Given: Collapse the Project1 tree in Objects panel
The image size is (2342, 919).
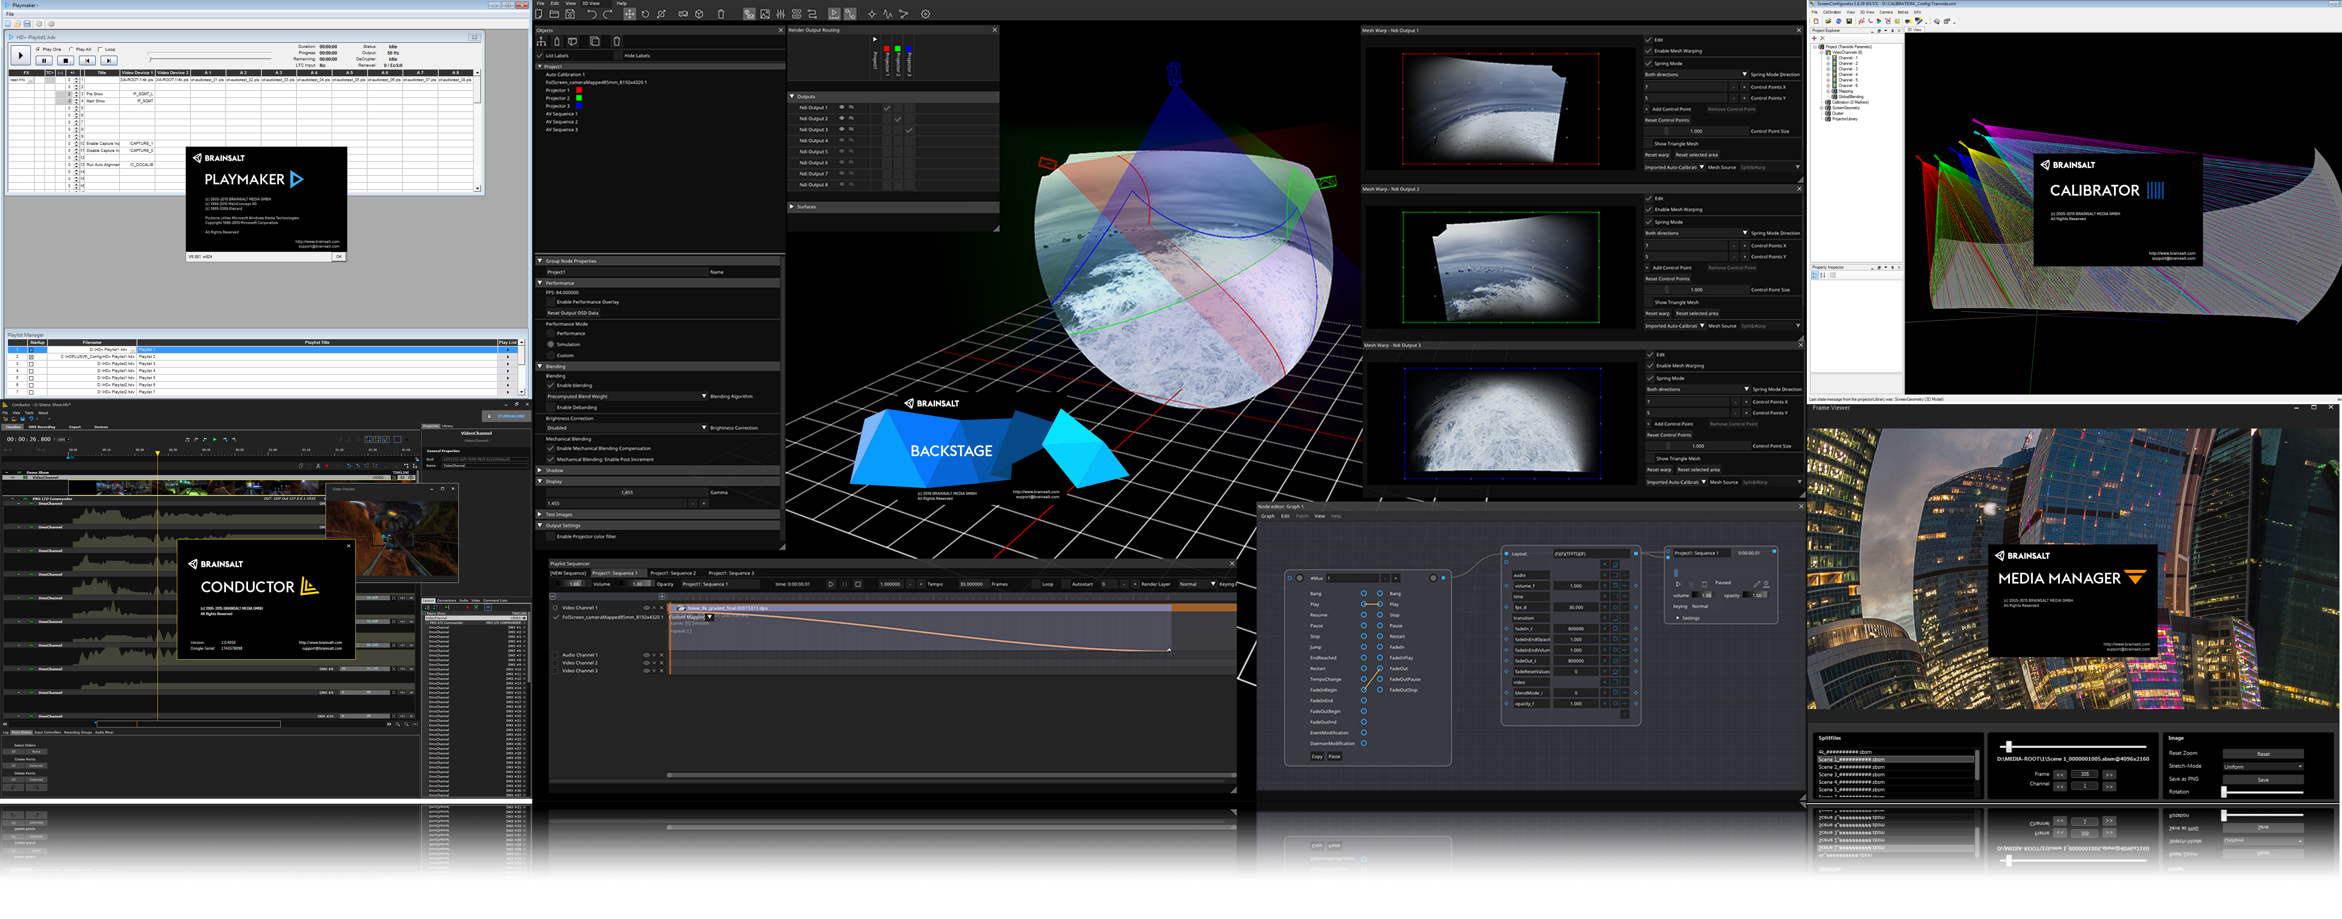Looking at the screenshot, I should pos(540,66).
